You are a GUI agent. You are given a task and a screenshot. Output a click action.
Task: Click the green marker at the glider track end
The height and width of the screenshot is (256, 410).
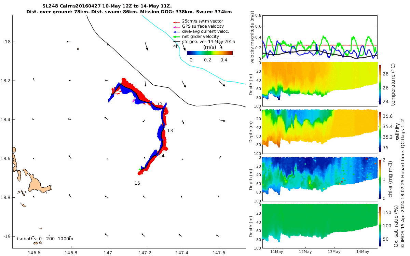(x=140, y=169)
